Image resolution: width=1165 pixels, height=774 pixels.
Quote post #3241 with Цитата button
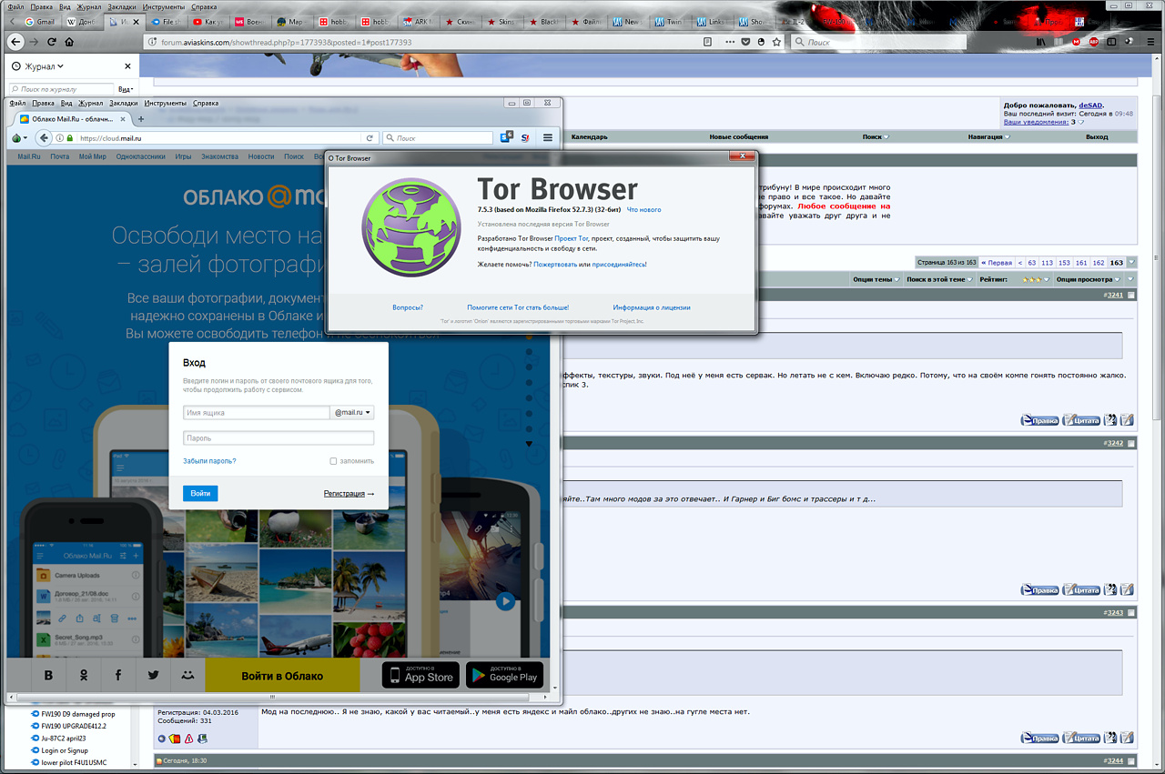point(1082,420)
